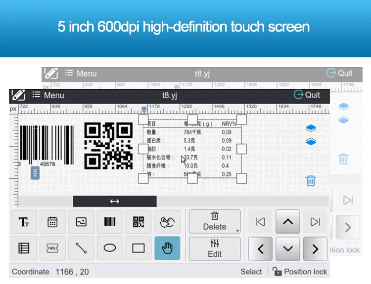This screenshot has height=284, width=371.
Task: Select the rectangle shape tool
Action: tap(139, 248)
